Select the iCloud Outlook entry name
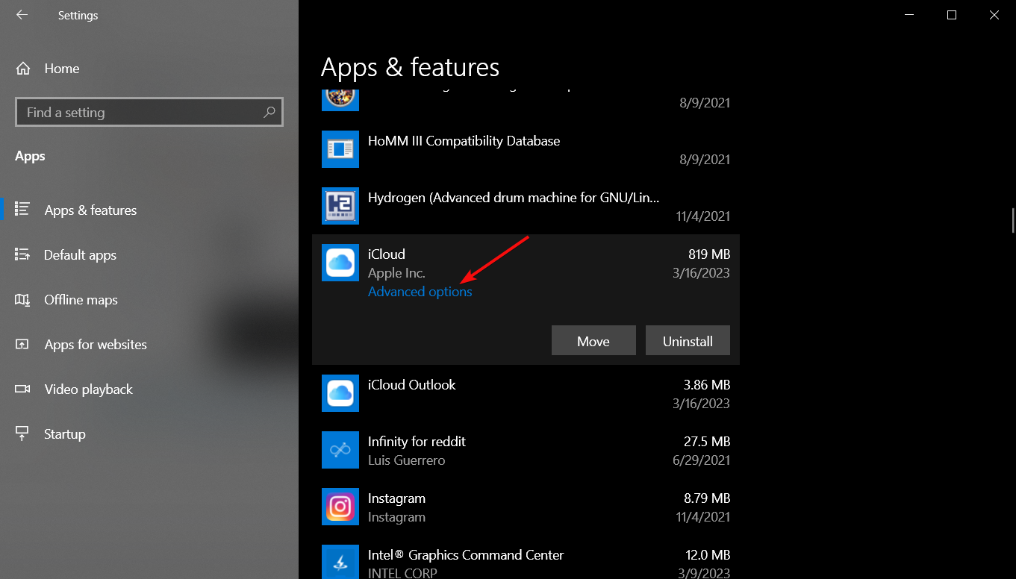The image size is (1016, 579). (x=412, y=385)
